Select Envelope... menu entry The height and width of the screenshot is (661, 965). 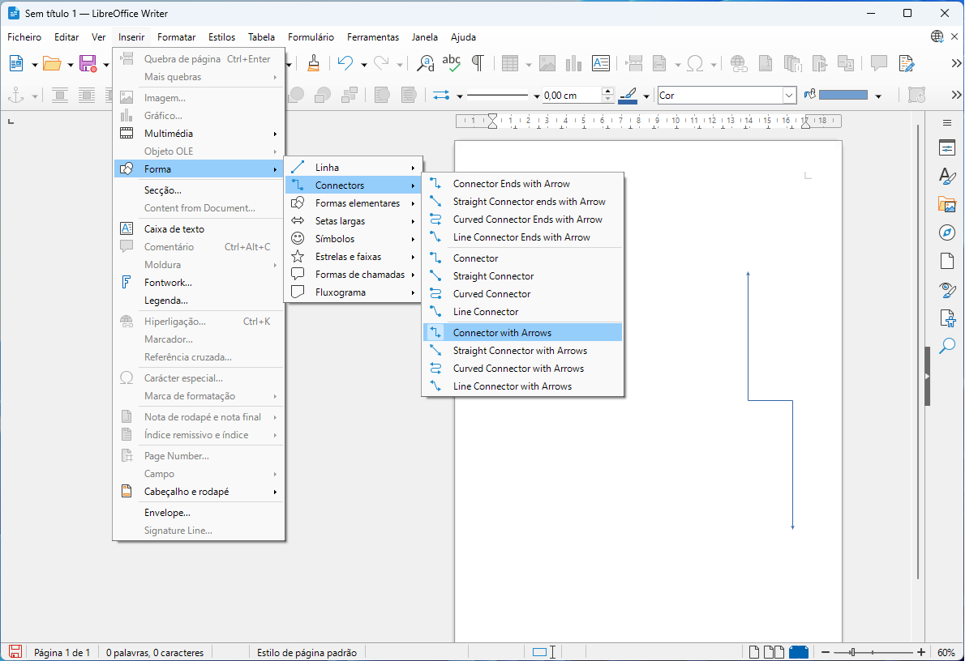click(x=199, y=512)
